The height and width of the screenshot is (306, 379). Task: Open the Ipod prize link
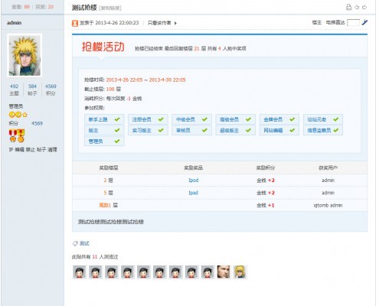point(194,181)
